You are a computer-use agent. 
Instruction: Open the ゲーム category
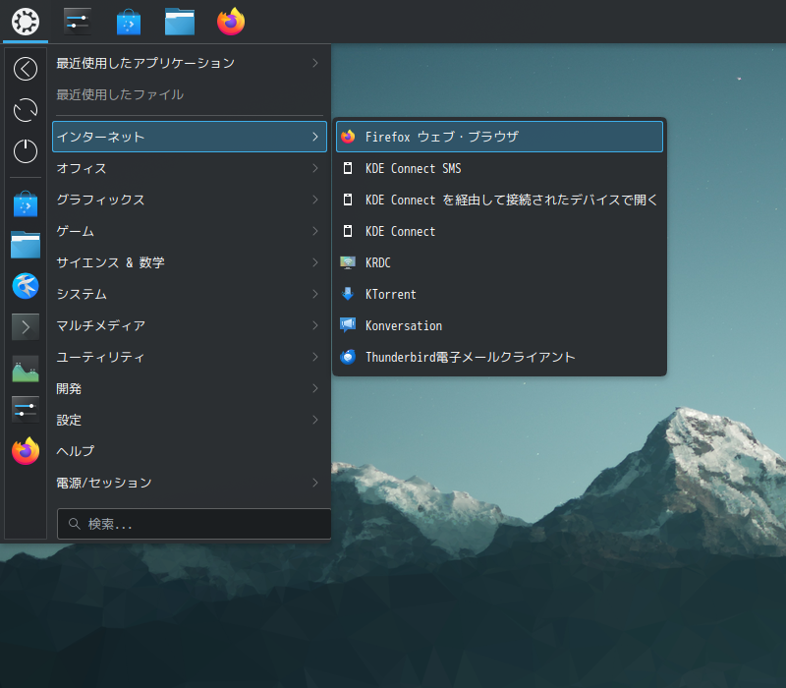click(190, 231)
